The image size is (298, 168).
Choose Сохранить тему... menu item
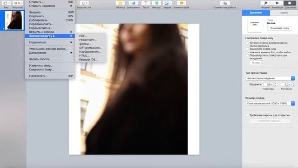(50, 70)
